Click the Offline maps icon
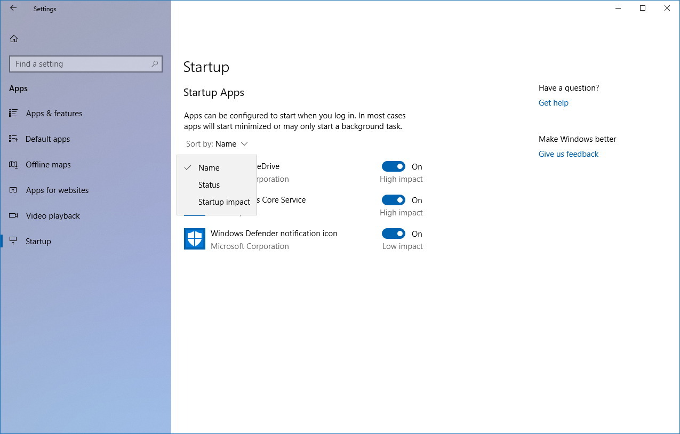Image resolution: width=680 pixels, height=434 pixels. point(13,164)
